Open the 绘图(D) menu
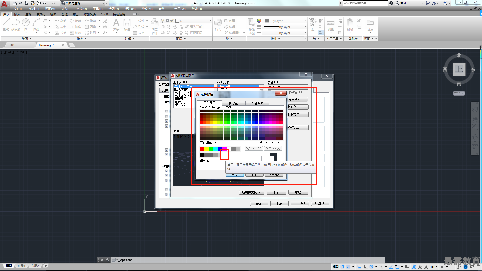Image resolution: width=482 pixels, height=271 pixels. point(114,9)
